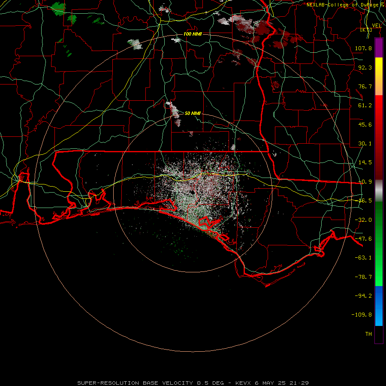The width and height of the screenshot is (386, 386).
Task: Select the 107.8 velocity legend value
Action: [x=363, y=48]
